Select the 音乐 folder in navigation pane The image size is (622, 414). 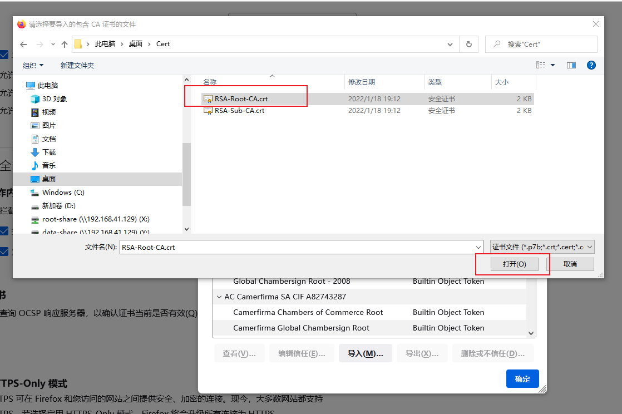(x=49, y=166)
